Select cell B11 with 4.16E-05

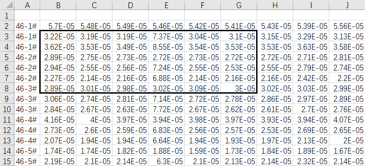point(58,119)
